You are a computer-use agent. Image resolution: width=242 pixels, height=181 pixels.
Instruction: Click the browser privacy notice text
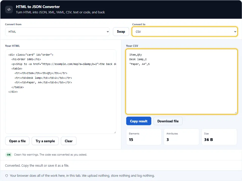point(82,176)
